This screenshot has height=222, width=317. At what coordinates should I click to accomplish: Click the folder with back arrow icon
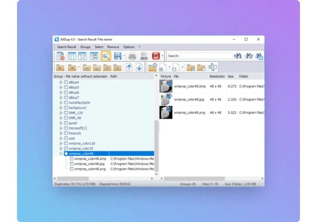(x=60, y=67)
